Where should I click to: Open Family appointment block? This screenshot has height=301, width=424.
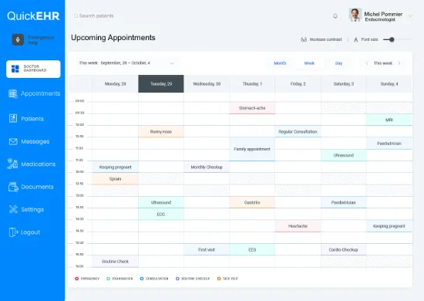(252, 149)
